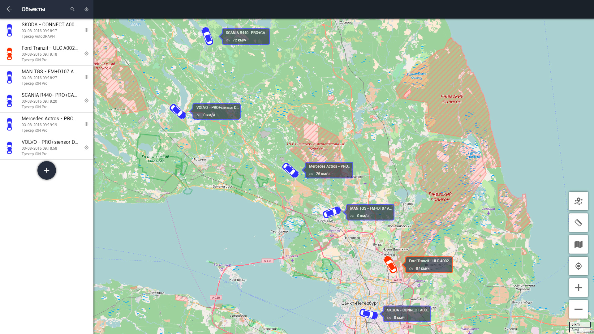Zoom out on the map

579,309
